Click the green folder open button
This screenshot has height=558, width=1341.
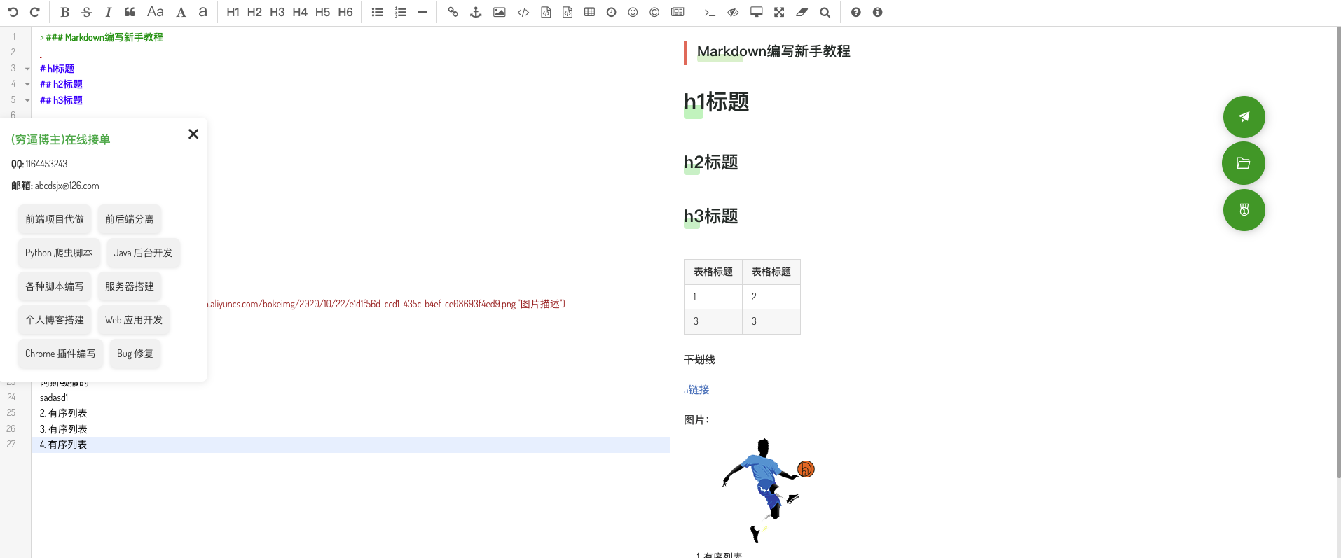coord(1243,163)
